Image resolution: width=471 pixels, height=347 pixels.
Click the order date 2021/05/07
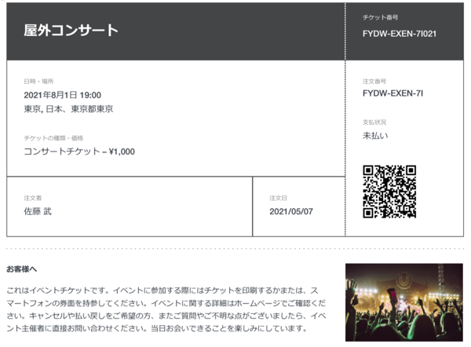pos(291,211)
